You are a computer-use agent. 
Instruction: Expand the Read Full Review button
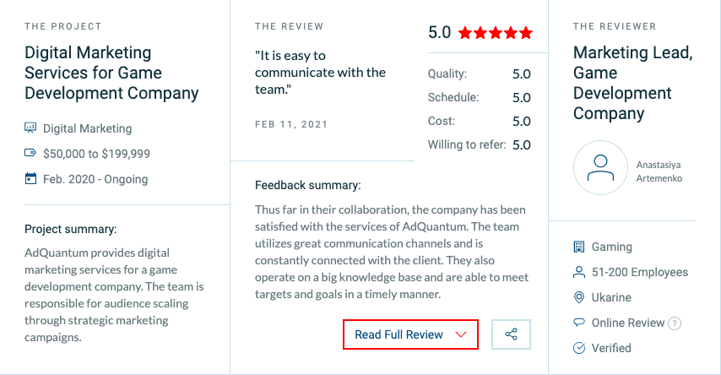410,334
